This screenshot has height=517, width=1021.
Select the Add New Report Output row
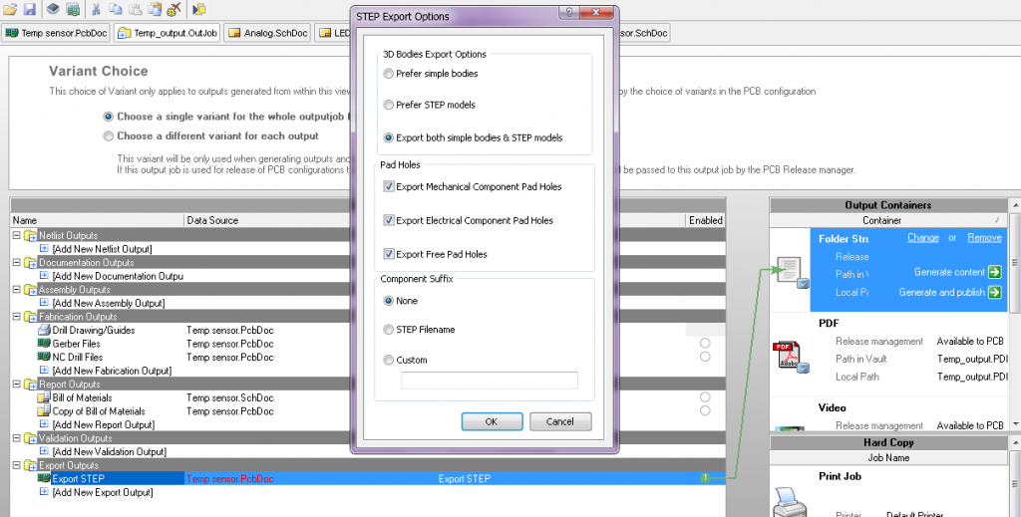tap(104, 424)
